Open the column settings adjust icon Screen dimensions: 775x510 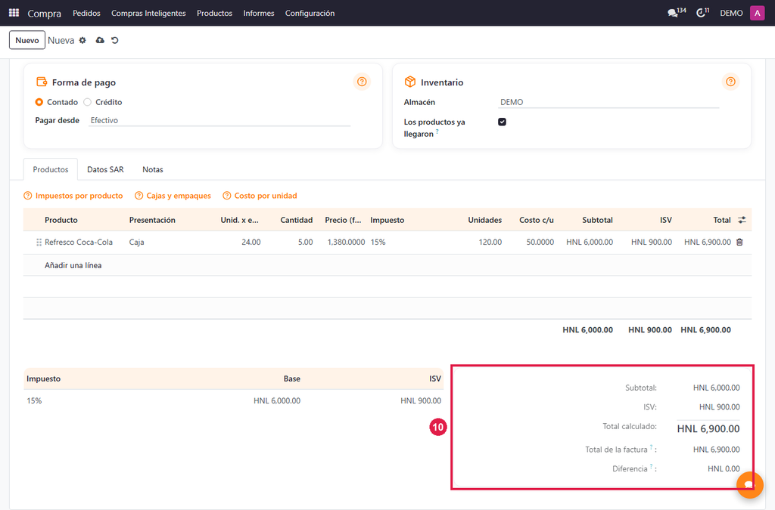coord(742,220)
